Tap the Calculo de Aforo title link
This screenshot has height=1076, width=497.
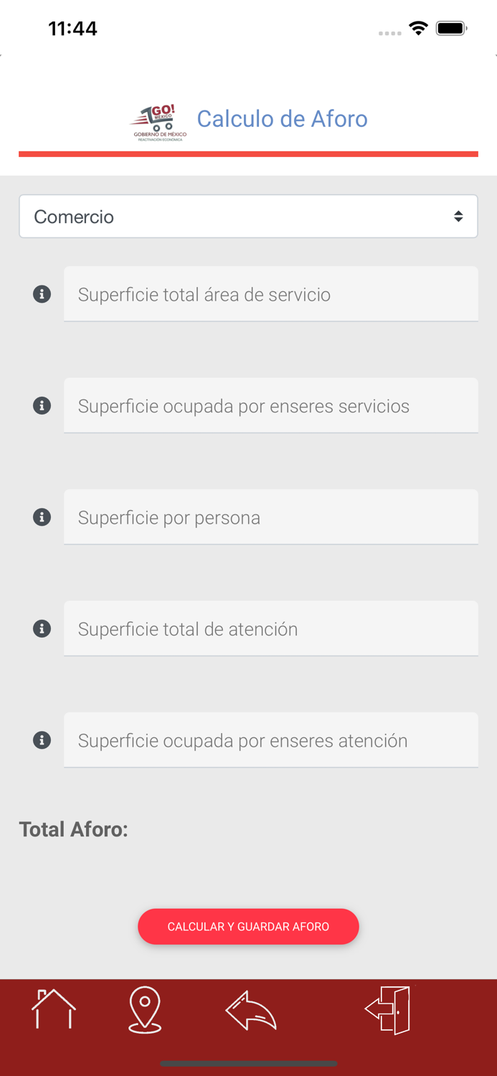[283, 118]
